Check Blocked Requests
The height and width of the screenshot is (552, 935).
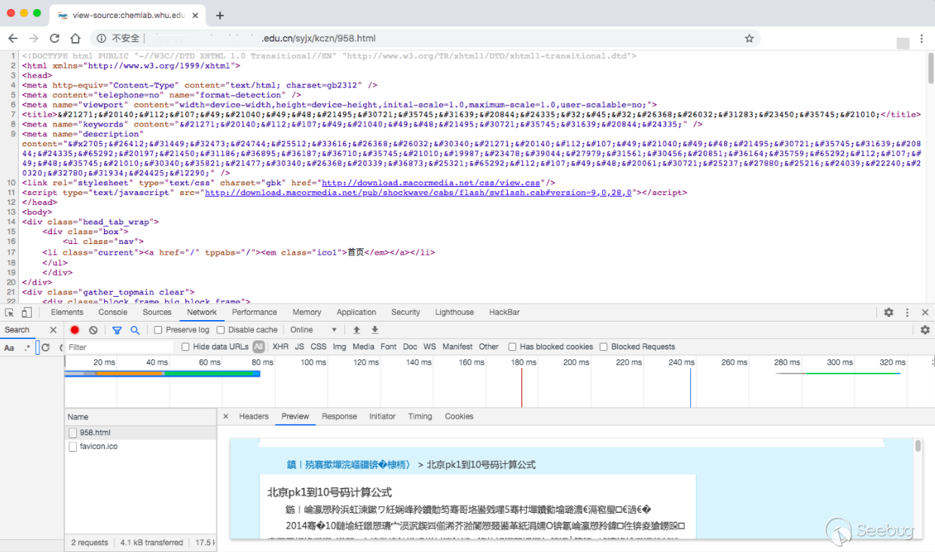pyautogui.click(x=603, y=347)
